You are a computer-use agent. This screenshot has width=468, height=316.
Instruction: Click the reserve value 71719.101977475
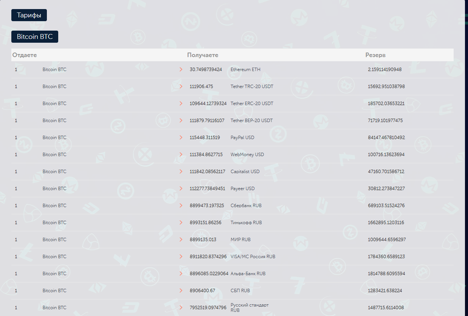click(x=386, y=121)
